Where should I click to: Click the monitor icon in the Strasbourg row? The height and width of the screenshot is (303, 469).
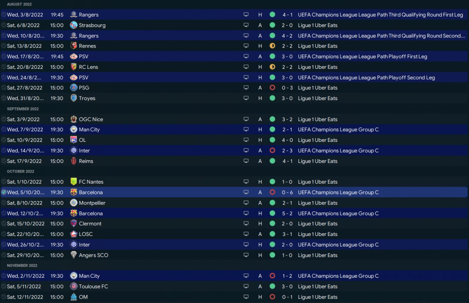(x=246, y=25)
